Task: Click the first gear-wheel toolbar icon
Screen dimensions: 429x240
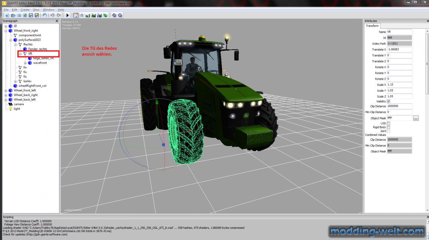Action: 114,15
